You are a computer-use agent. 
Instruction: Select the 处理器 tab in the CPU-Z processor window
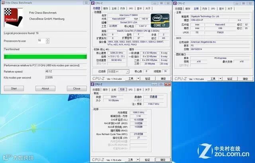pos(96,8)
